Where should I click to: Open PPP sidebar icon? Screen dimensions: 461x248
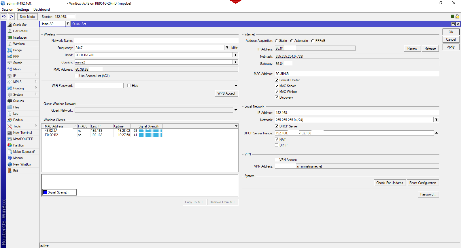tap(10, 57)
